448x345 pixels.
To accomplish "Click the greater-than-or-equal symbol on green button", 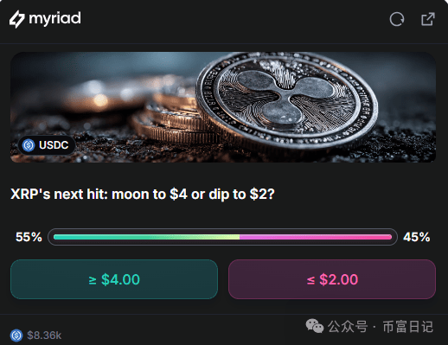I will pyautogui.click(x=93, y=280).
